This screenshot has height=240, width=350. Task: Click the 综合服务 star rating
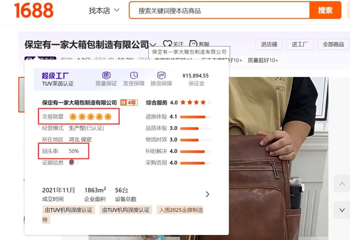tap(196, 102)
